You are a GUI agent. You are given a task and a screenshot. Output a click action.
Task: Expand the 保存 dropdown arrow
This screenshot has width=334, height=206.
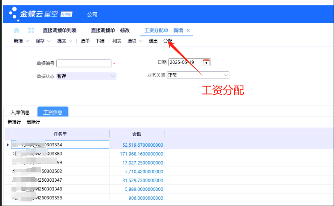click(x=49, y=41)
